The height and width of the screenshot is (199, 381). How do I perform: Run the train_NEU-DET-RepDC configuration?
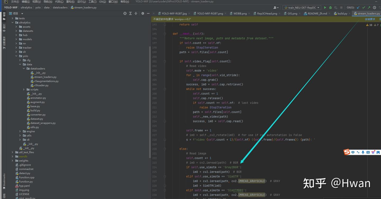point(325,8)
